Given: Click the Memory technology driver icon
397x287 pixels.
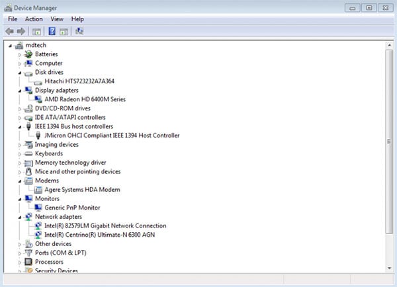Looking at the screenshot, I should (28, 163).
